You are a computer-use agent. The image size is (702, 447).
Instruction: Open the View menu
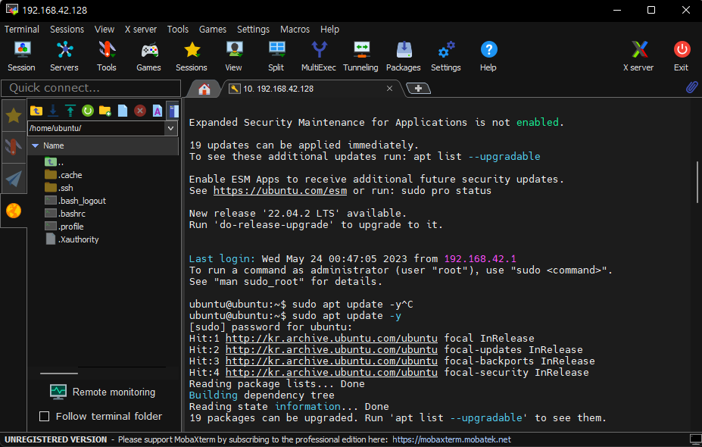105,29
